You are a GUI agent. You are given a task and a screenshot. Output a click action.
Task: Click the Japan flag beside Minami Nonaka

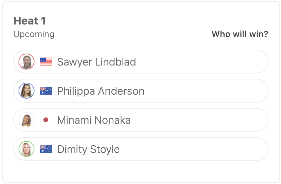[x=46, y=120]
